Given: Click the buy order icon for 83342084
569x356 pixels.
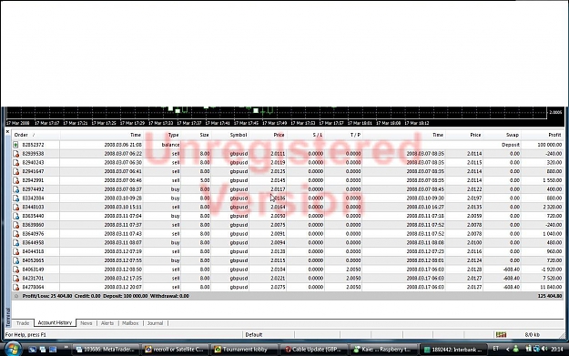Looking at the screenshot, I should click(16, 198).
